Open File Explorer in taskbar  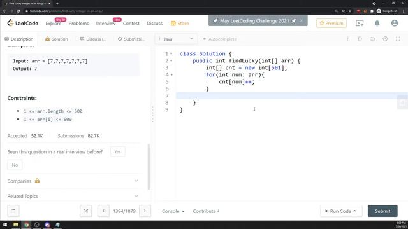[x=16, y=225]
